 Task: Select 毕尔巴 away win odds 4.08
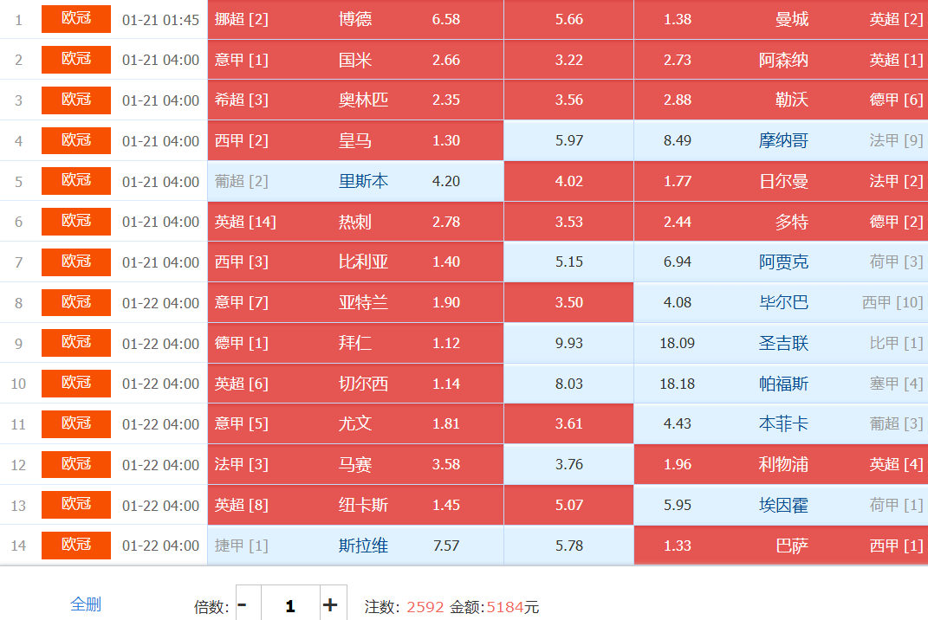678,303
